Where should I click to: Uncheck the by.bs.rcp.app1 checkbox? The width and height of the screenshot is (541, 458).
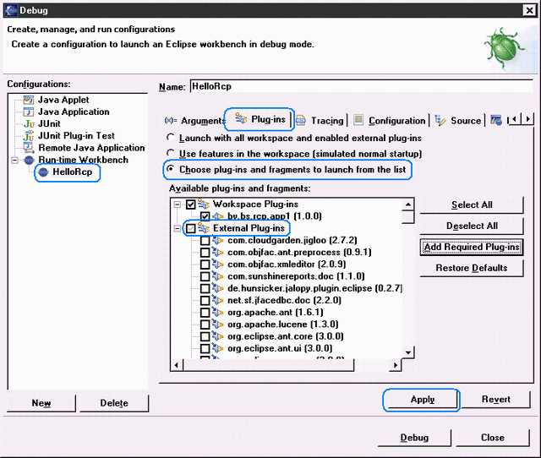205,216
